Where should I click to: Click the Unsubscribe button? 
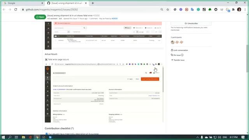(x=191, y=23)
